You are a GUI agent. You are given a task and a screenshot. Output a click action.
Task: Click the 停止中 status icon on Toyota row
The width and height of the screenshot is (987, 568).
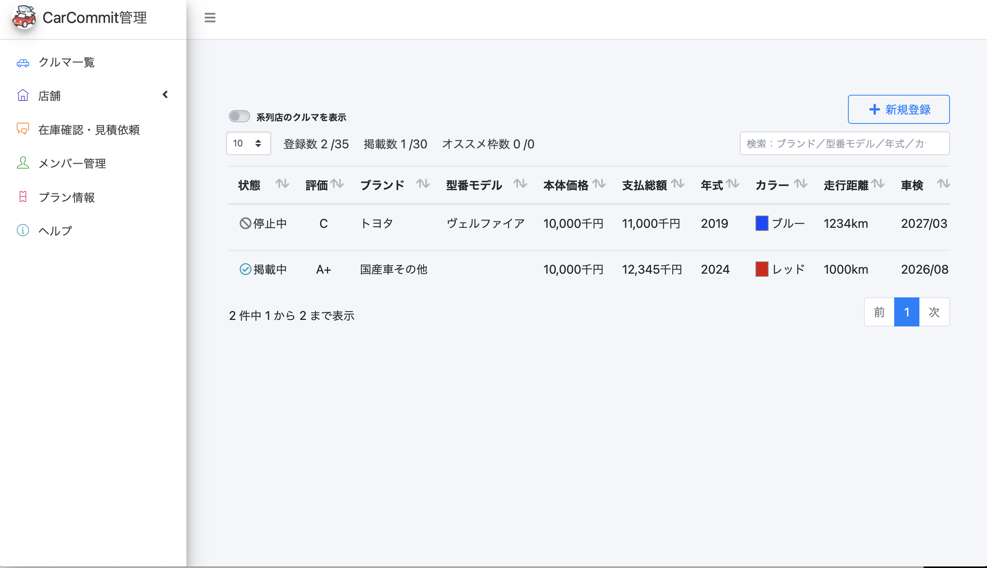point(245,224)
